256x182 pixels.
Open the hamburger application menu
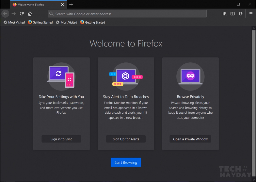(x=251, y=14)
